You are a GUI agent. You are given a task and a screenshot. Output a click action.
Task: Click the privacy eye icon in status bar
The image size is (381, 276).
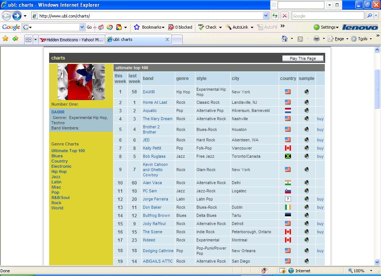click(264, 270)
